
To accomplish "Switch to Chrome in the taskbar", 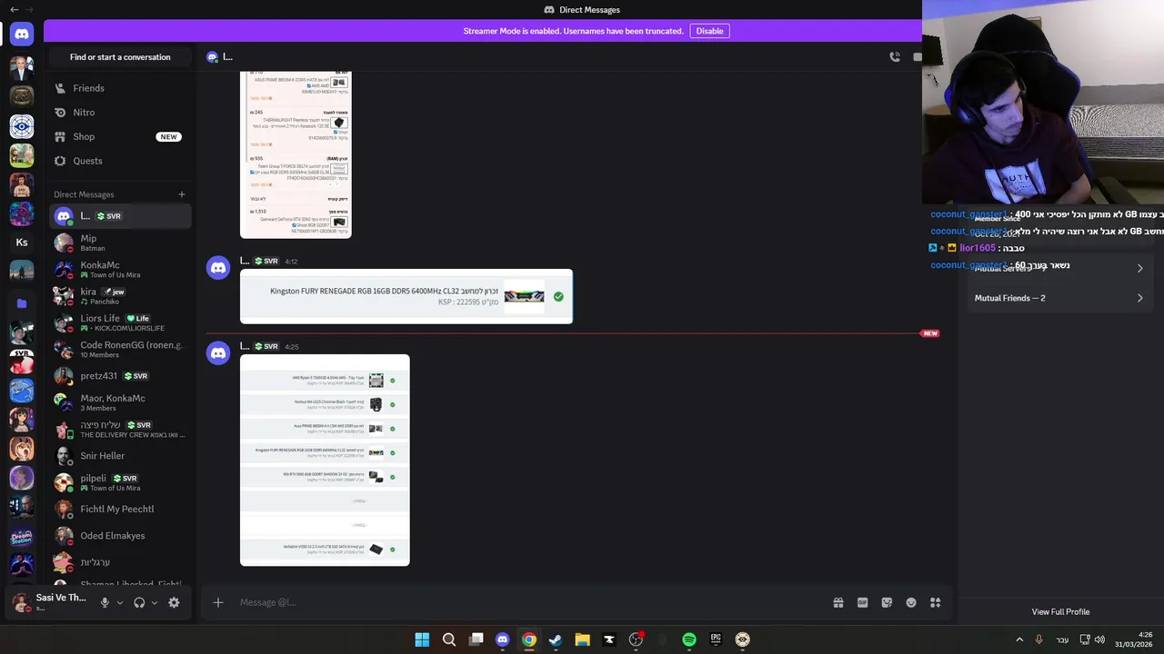I will point(529,639).
